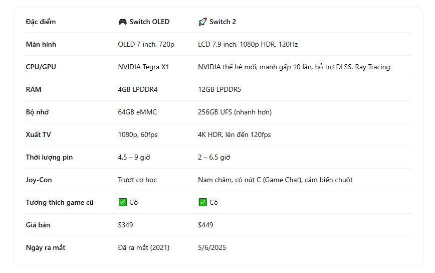Click the Thời lượng pin row label
435x273 pixels.
tap(49, 158)
